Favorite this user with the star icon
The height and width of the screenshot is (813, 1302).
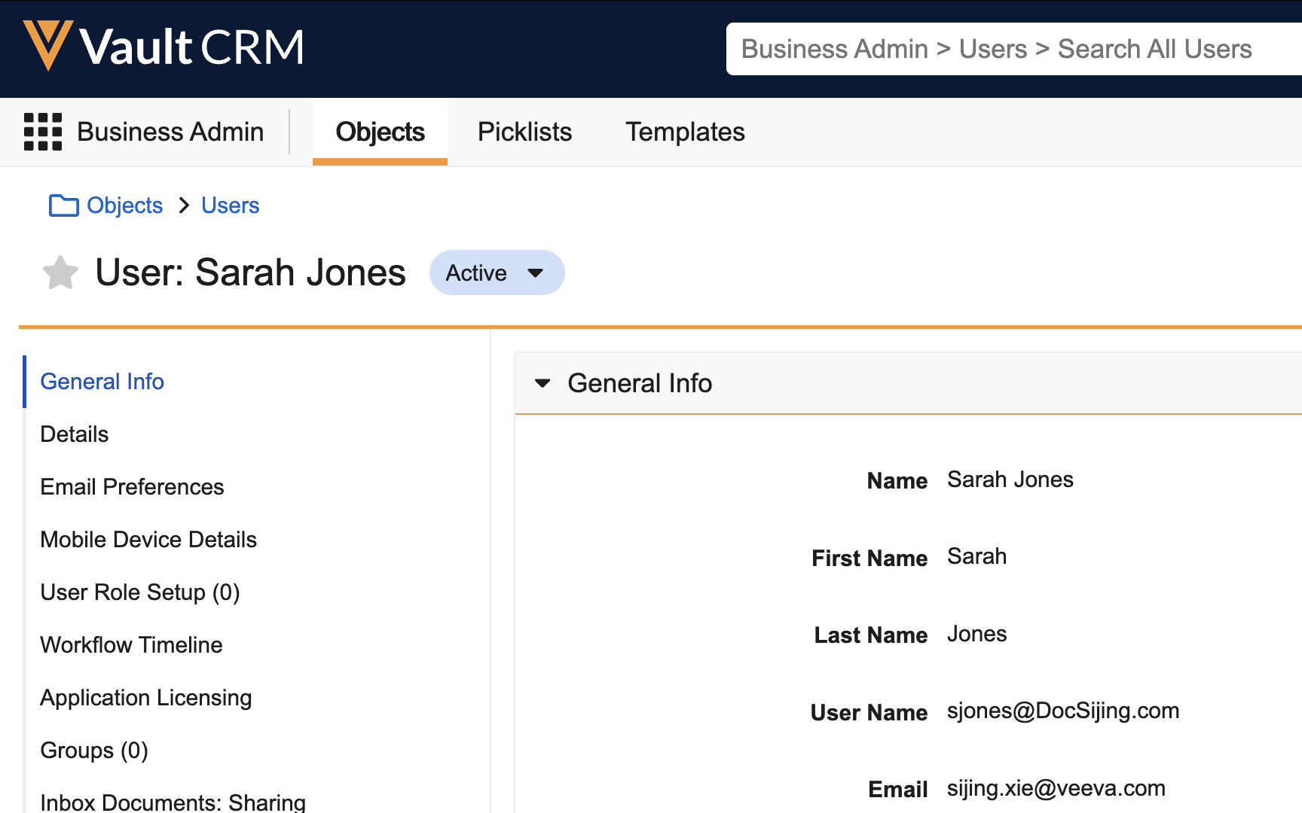(60, 273)
